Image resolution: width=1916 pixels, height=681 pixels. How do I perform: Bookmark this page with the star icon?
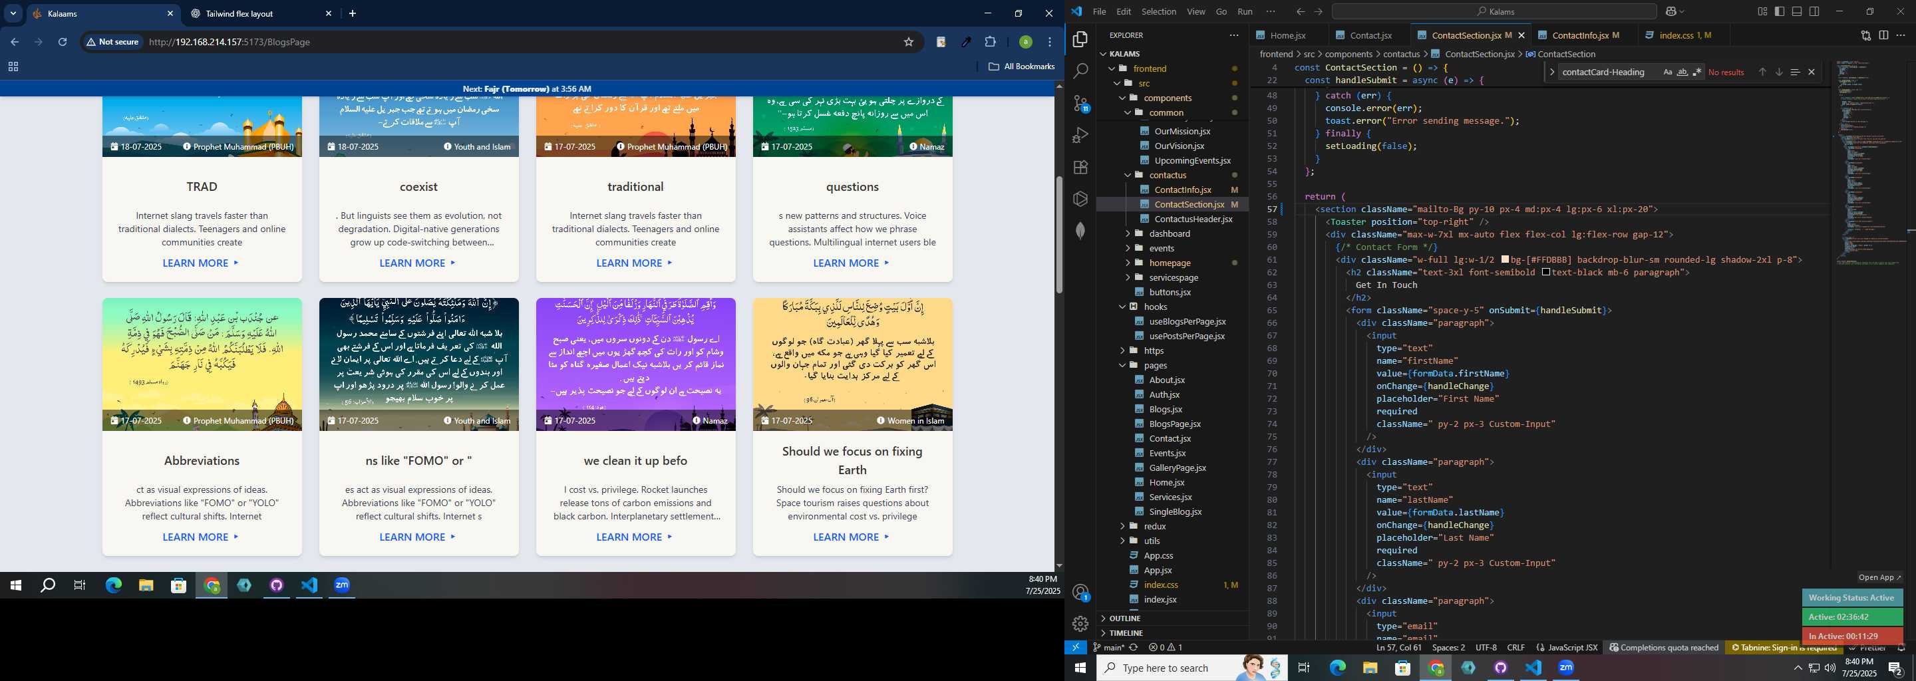point(908,42)
